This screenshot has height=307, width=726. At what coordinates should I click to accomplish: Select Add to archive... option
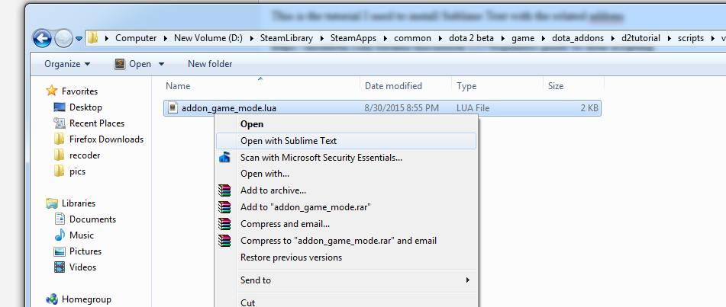pyautogui.click(x=346, y=190)
